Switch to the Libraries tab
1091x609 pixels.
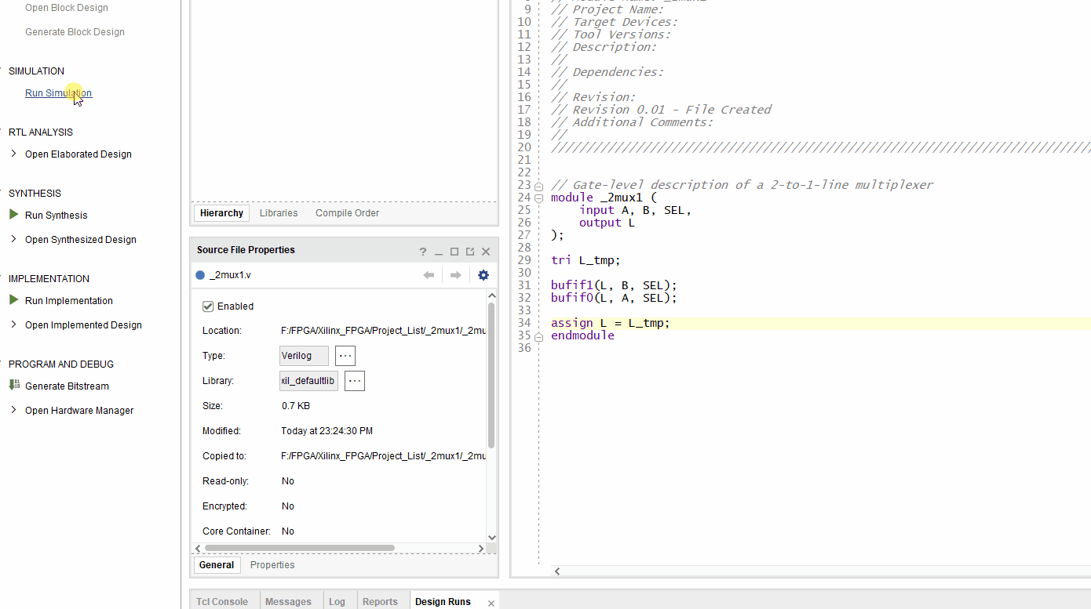pyautogui.click(x=278, y=212)
